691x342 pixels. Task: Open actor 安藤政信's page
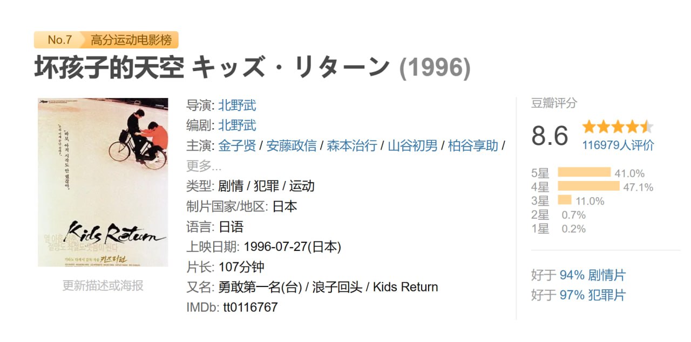tap(292, 145)
